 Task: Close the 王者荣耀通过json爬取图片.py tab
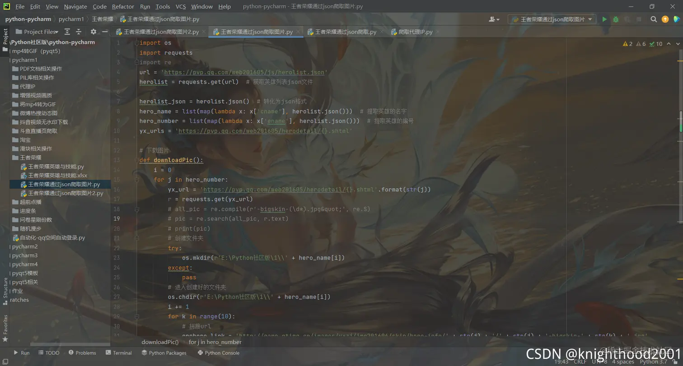point(299,32)
